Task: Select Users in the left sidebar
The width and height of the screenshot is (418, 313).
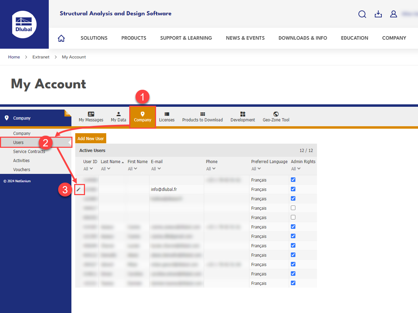Action: click(18, 143)
